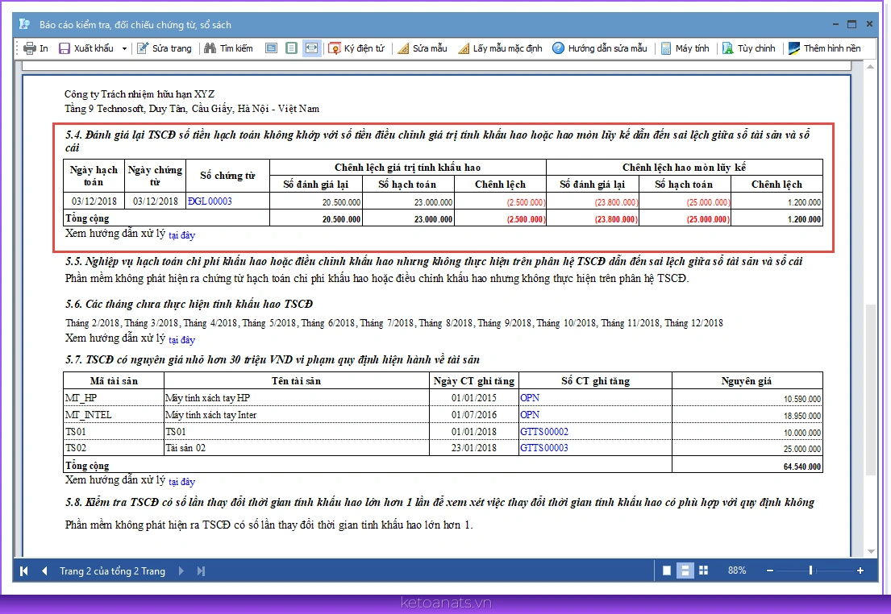
Task: Go to the first page
Action: pyautogui.click(x=24, y=570)
